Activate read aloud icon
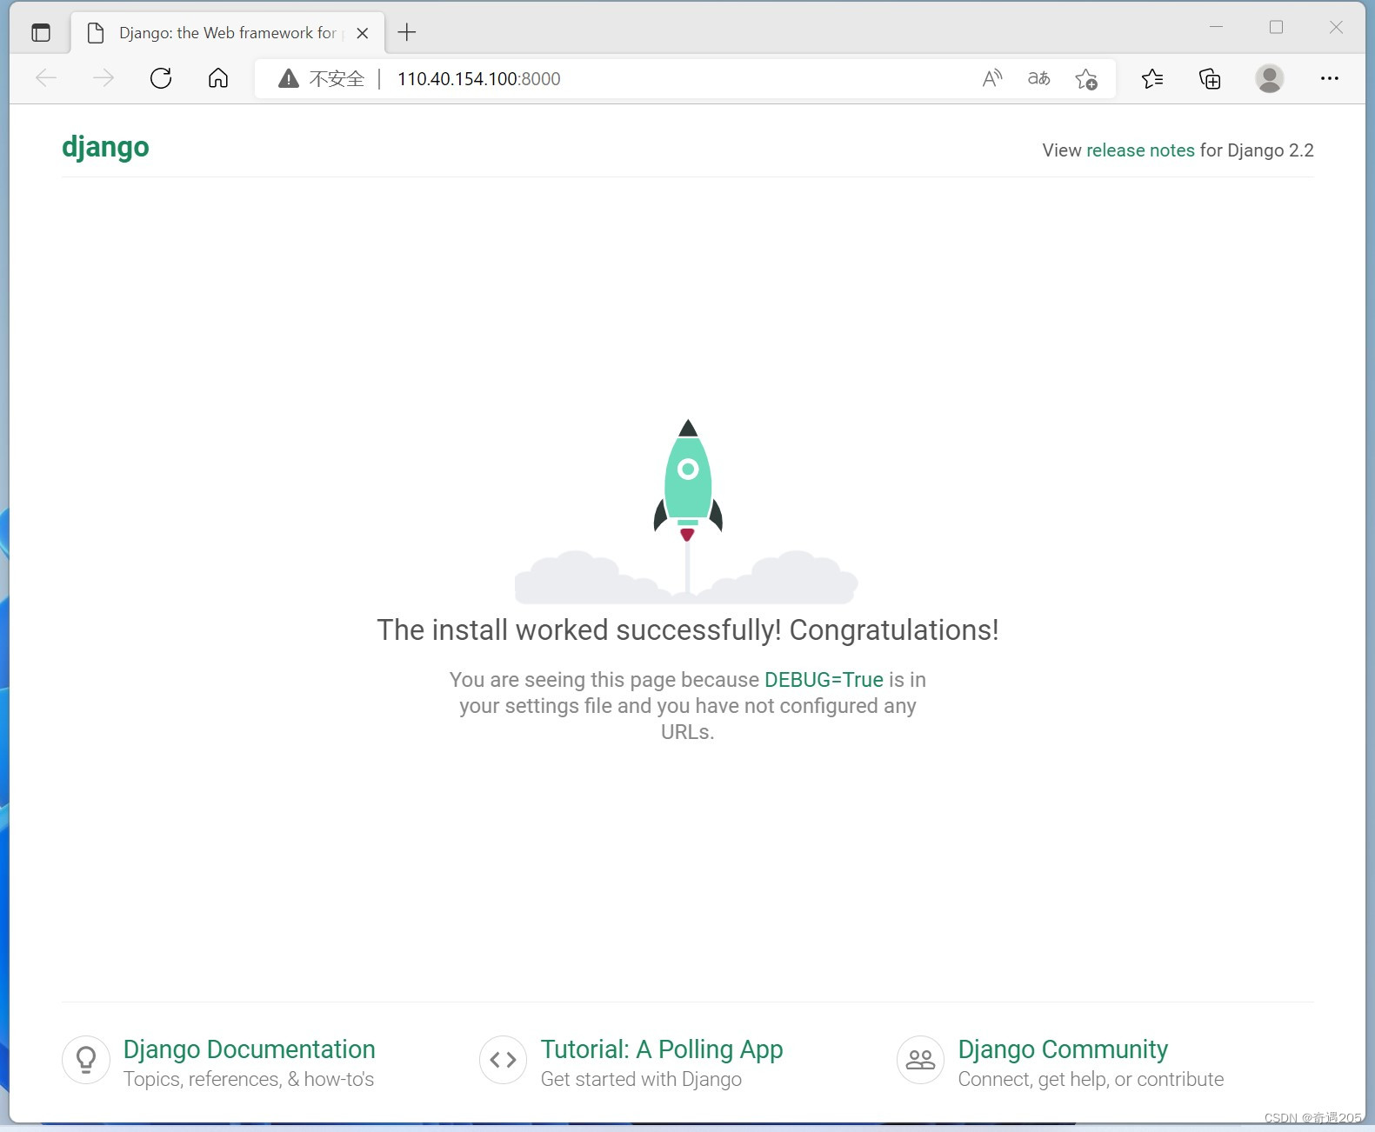1375x1132 pixels. [x=992, y=79]
